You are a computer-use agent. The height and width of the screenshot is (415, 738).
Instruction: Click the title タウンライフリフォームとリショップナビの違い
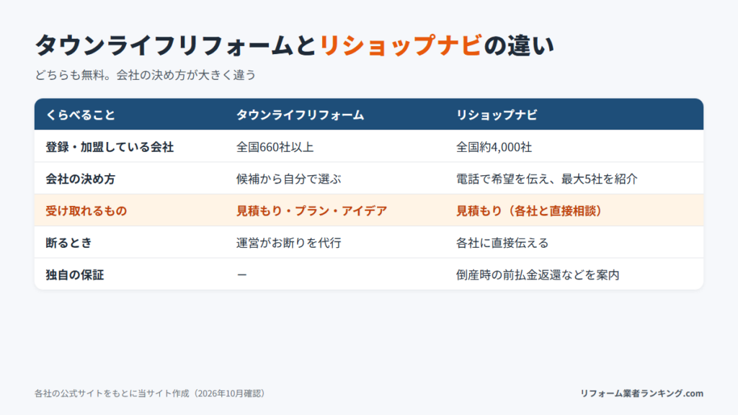(295, 45)
